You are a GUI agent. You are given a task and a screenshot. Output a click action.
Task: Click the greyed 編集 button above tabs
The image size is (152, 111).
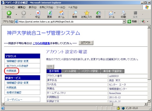(x=50, y=67)
